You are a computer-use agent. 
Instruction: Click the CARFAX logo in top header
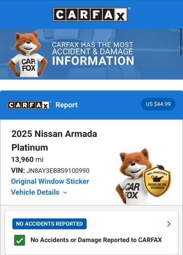[90, 14]
